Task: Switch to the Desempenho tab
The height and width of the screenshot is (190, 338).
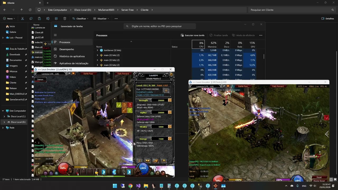Action: [x=72, y=49]
